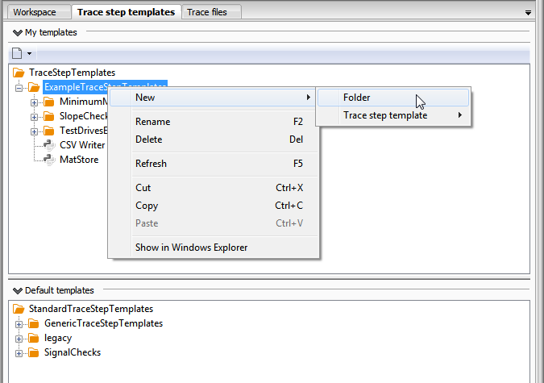Expand the SlopeCheck folder node

(x=34, y=117)
